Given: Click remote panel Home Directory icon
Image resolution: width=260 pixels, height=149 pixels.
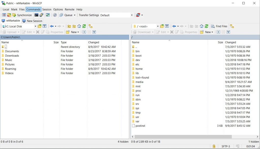Looking at the screenshot, I should point(201,26).
